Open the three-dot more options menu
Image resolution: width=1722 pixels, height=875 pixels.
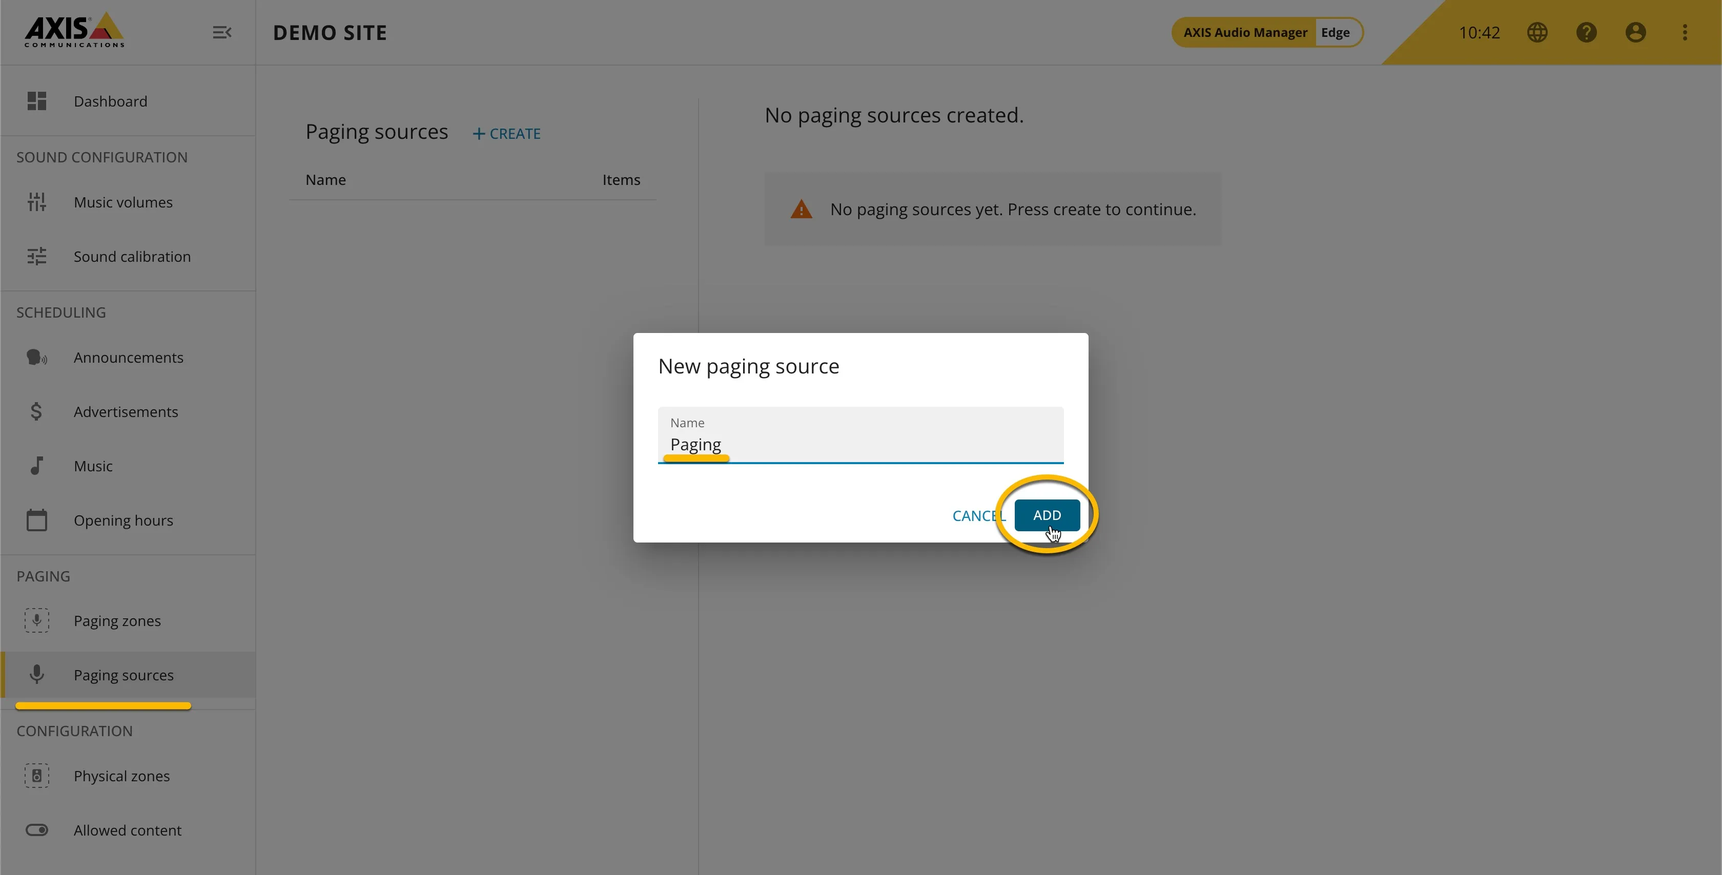pos(1685,32)
